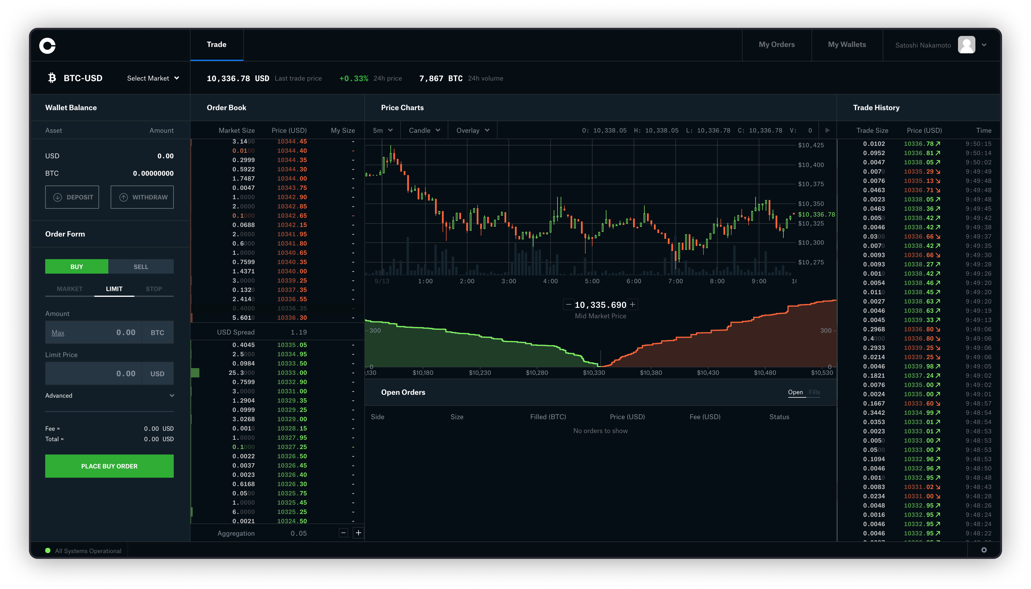Expand the Advanced order form section

109,395
